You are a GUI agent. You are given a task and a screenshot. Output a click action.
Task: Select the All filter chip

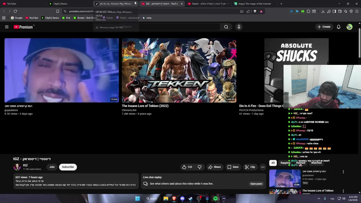(273, 163)
